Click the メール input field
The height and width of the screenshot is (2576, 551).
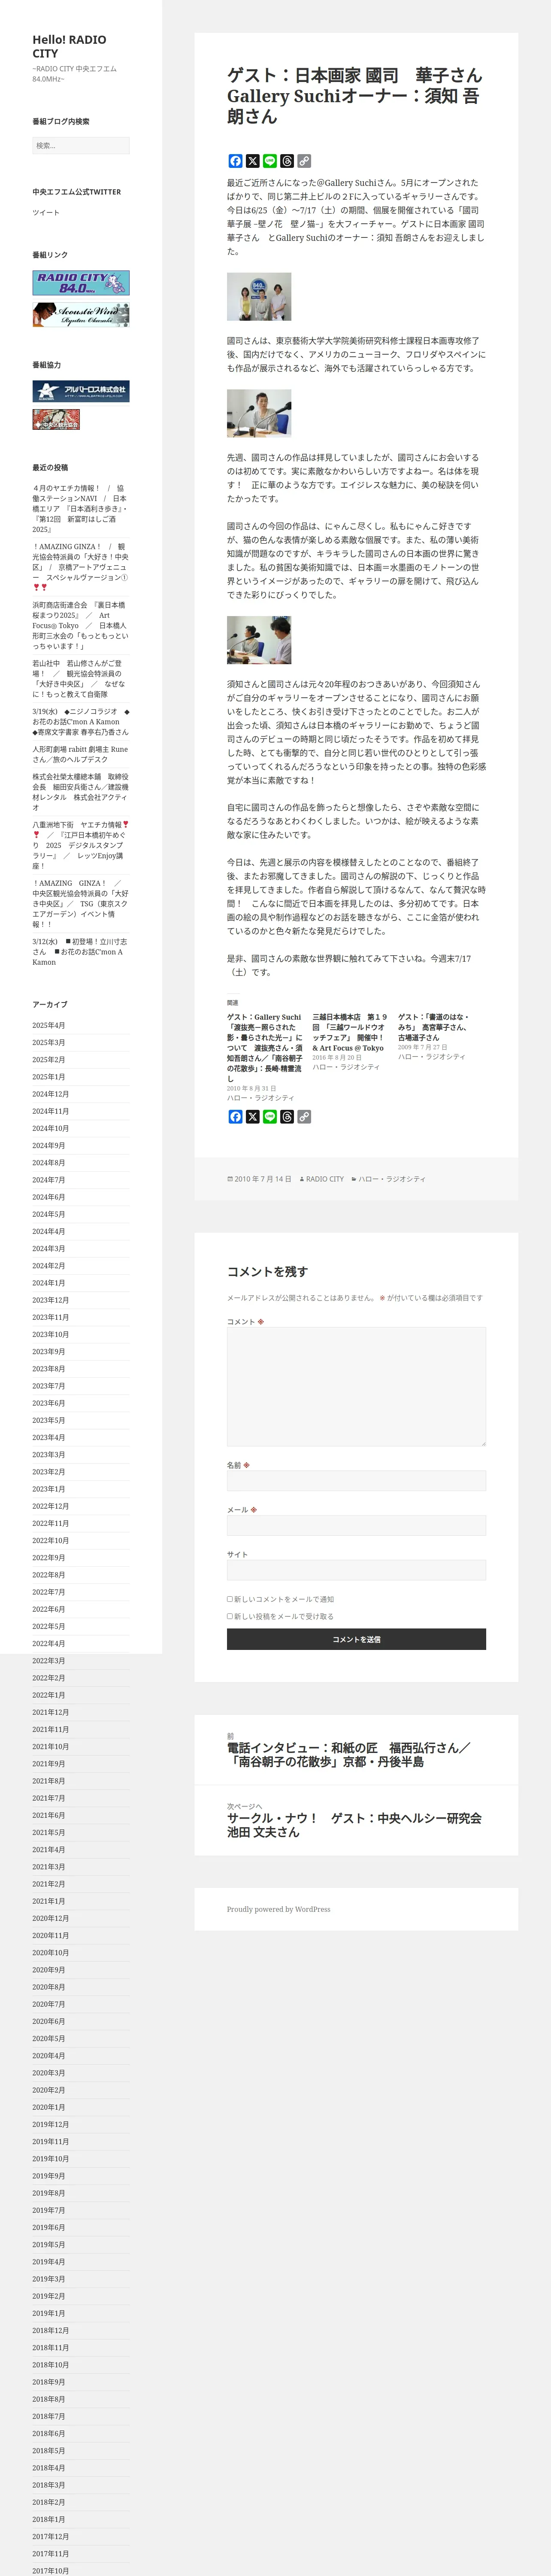(x=356, y=1525)
